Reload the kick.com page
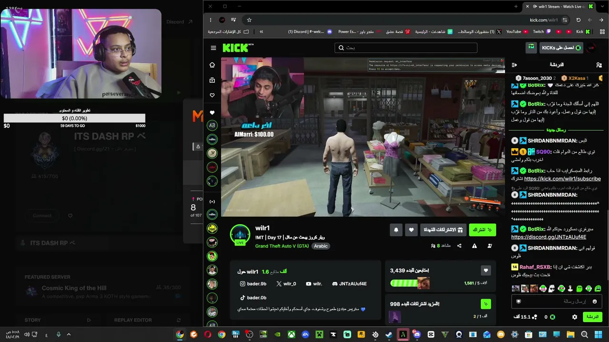 [x=578, y=20]
